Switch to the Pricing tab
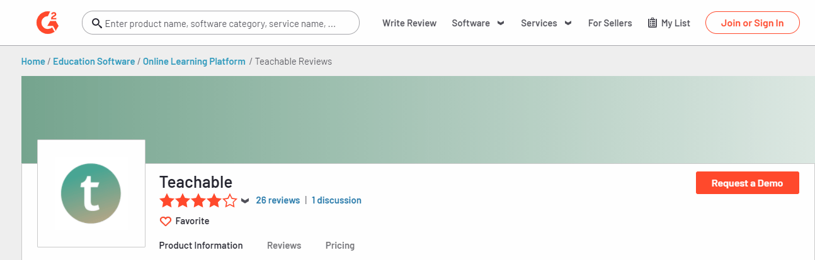This screenshot has width=815, height=260. point(340,246)
